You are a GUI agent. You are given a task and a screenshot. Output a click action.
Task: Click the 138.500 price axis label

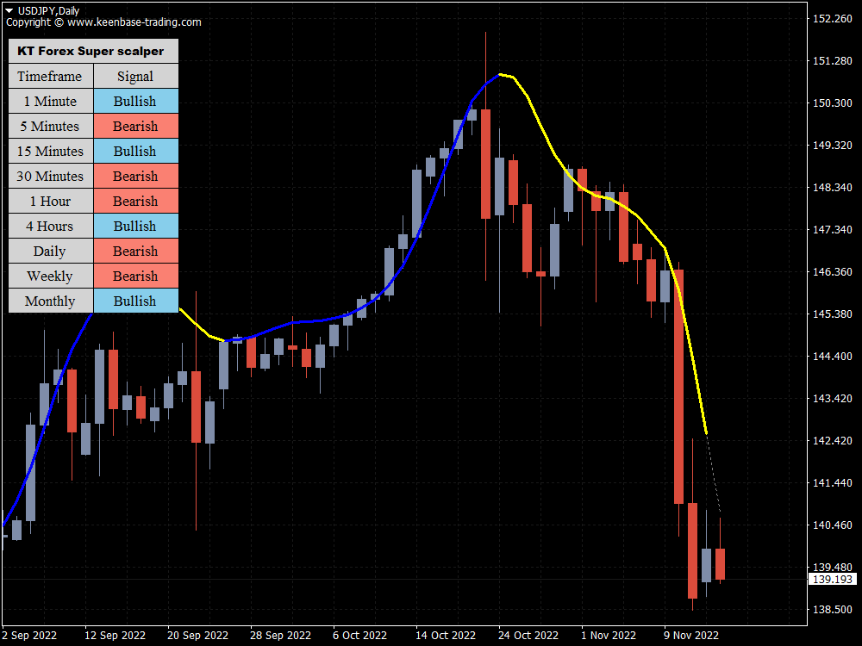pos(833,609)
